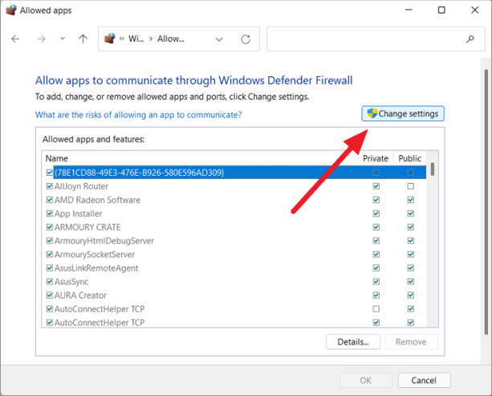Click the Cancel button
This screenshot has height=396, width=492.
coord(417,380)
